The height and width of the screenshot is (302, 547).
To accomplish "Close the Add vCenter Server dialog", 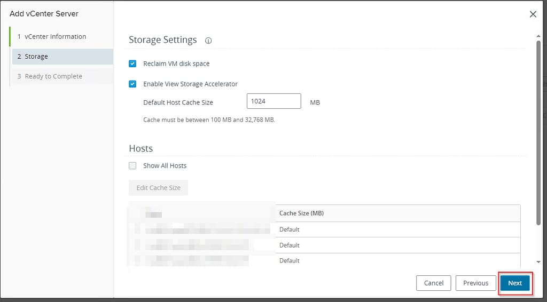I will coord(533,14).
